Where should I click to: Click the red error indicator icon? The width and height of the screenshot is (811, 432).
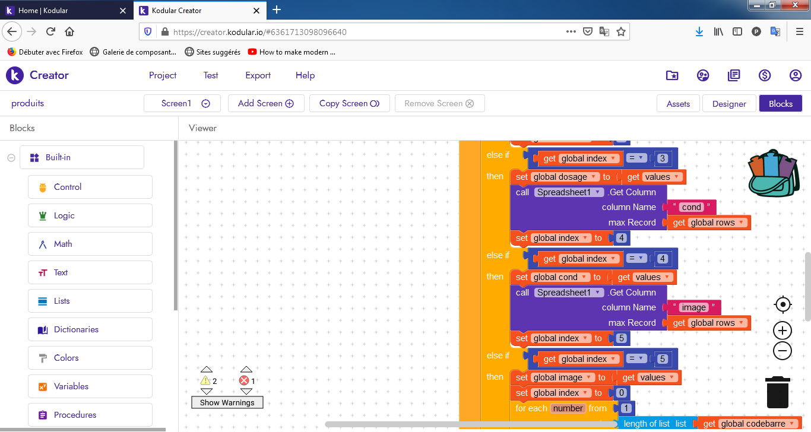pos(244,381)
